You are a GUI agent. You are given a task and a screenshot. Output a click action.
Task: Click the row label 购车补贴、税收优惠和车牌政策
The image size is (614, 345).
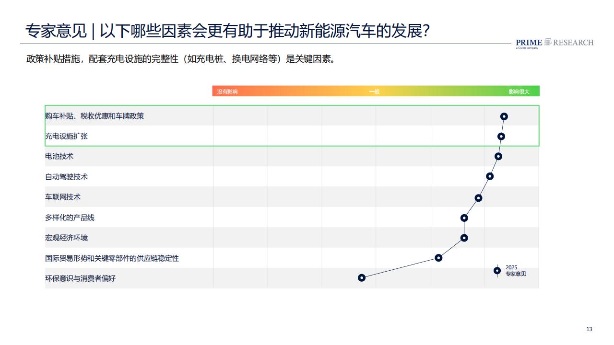click(94, 116)
